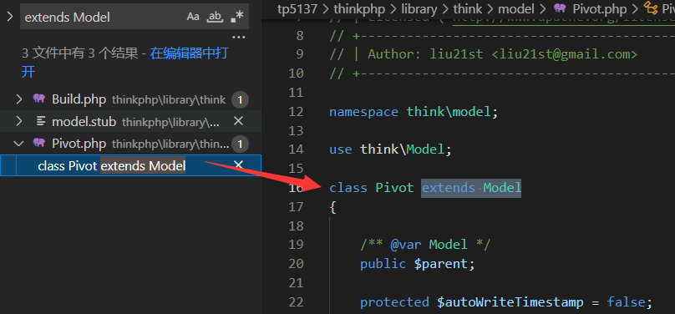Click 'namespace think\model;' code line
This screenshot has height=314, width=675.
tap(414, 112)
